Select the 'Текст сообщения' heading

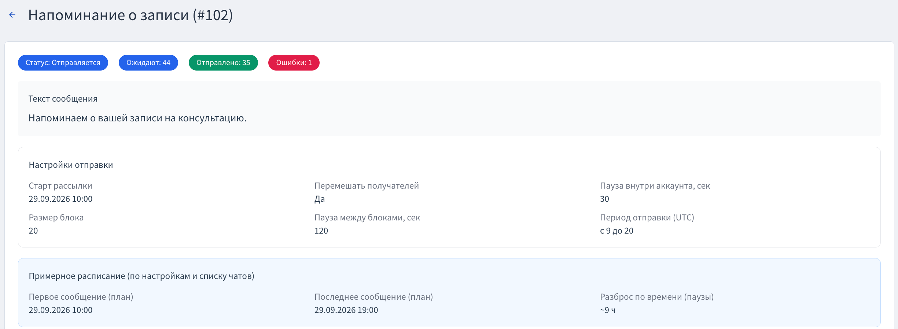click(63, 99)
